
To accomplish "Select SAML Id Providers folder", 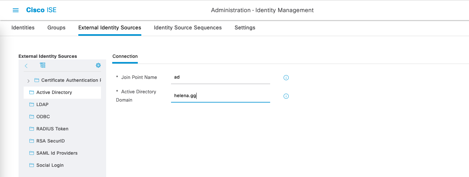I will tap(57, 153).
